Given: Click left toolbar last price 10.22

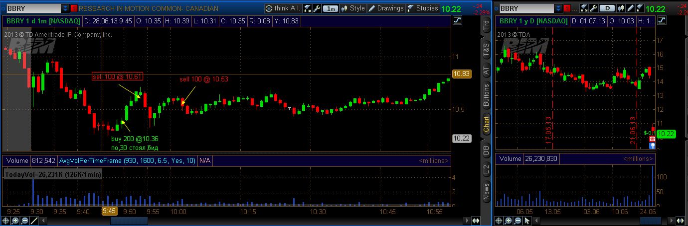Looking at the screenshot, I should [x=452, y=8].
